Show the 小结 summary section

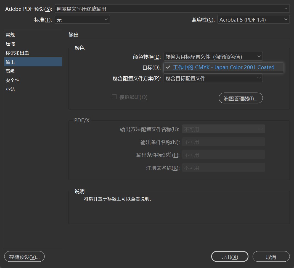point(10,90)
